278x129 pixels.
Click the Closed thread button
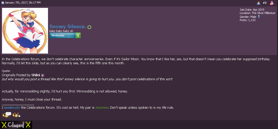tap(16, 125)
